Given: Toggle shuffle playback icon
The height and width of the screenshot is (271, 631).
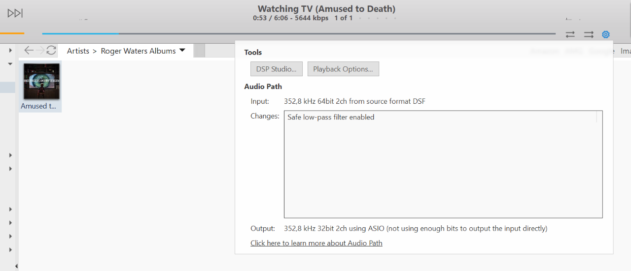Looking at the screenshot, I should coord(589,34).
